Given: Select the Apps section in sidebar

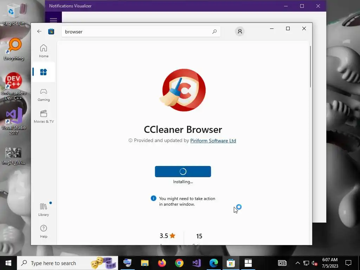Looking at the screenshot, I should (x=44, y=72).
